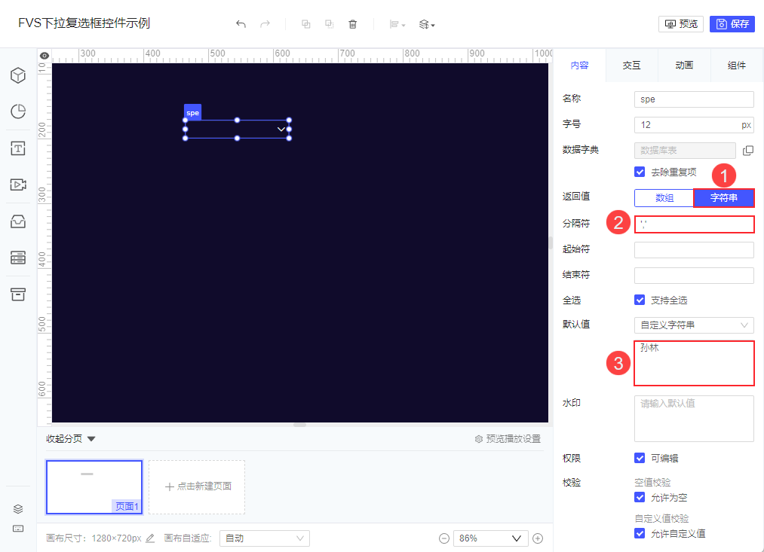Viewport: 764px width, 552px height.
Task: Click the 结束符 input field
Action: 694,276
